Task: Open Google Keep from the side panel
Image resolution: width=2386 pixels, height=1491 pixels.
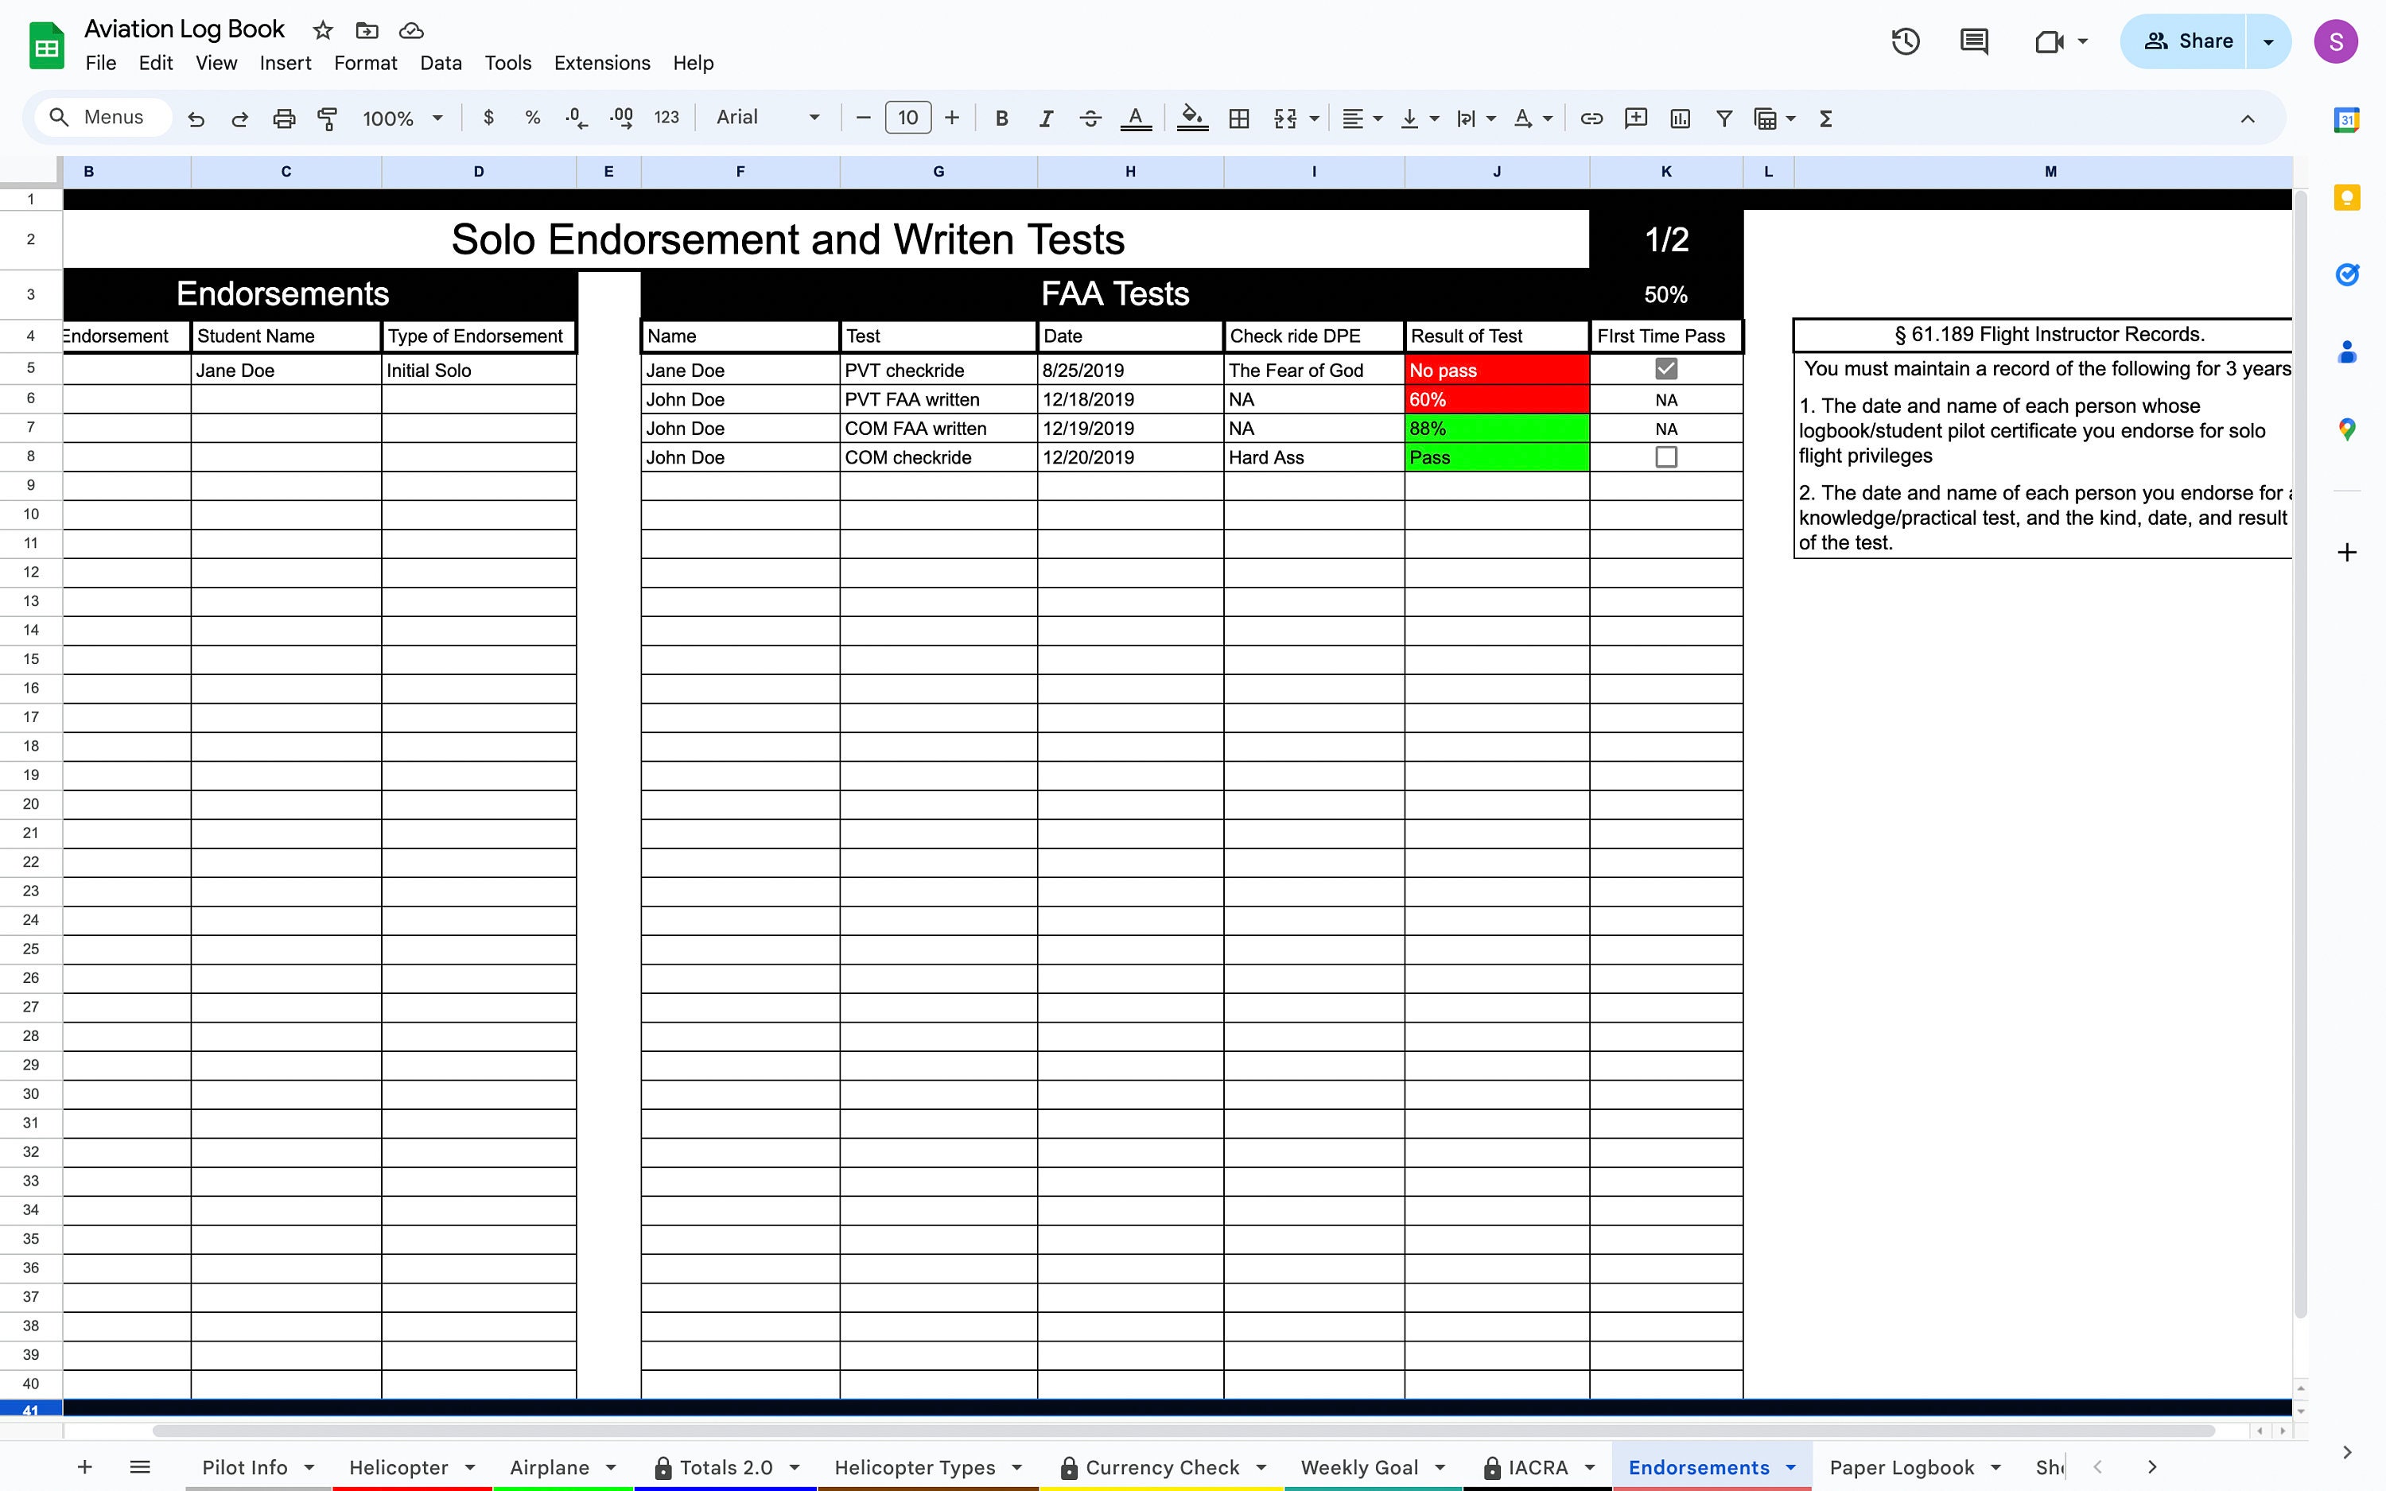Action: coord(2346,197)
